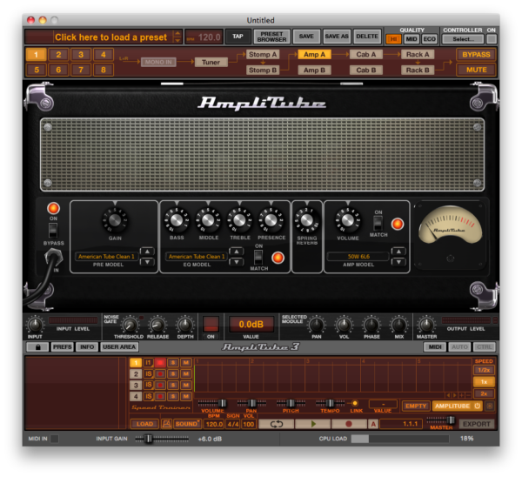Click the MUTE button in signal chain

click(x=476, y=70)
